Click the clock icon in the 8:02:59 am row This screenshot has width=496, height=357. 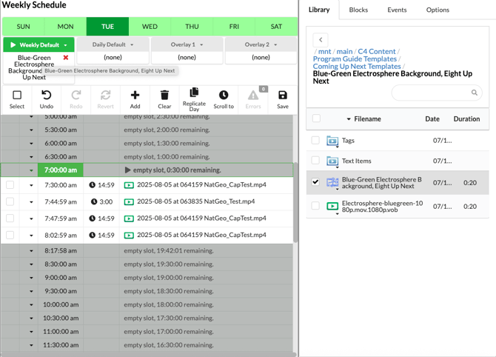pyautogui.click(x=92, y=235)
